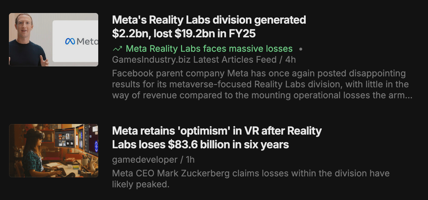Click the Meta logo in first thumbnail
Viewport: 428px width, 200px height.
pyautogui.click(x=81, y=41)
